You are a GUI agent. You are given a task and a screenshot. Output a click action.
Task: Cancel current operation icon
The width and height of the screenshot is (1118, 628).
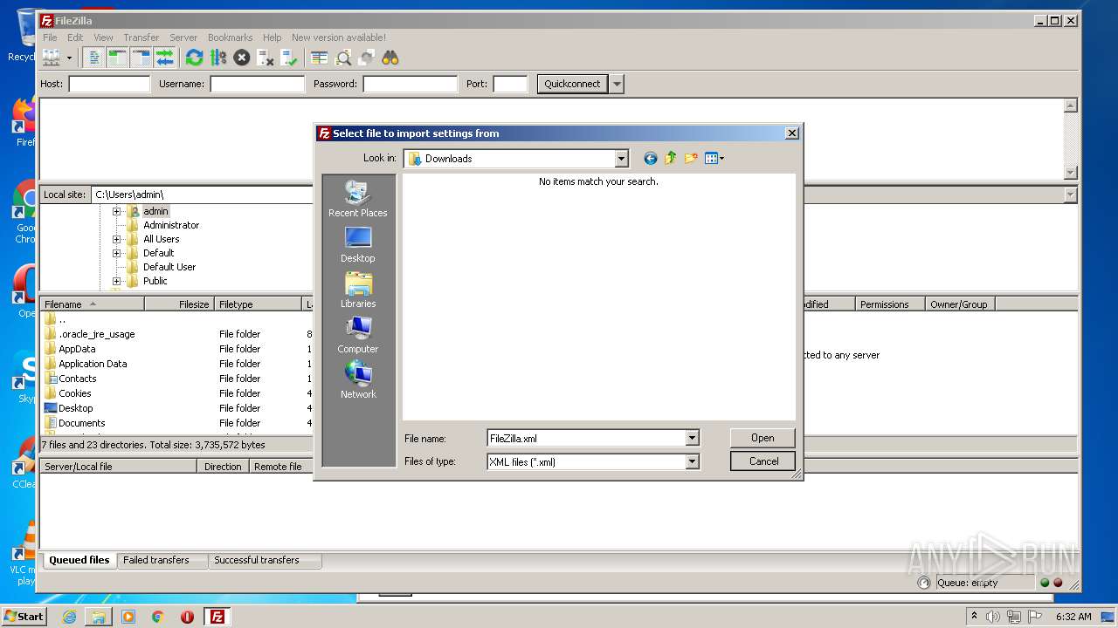[x=242, y=58]
